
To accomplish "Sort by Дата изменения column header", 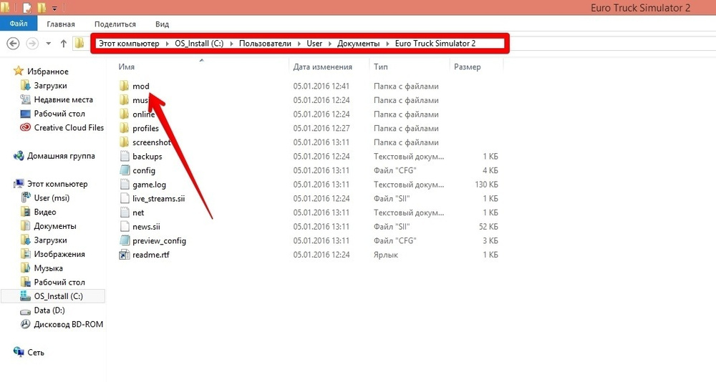I will click(x=322, y=67).
